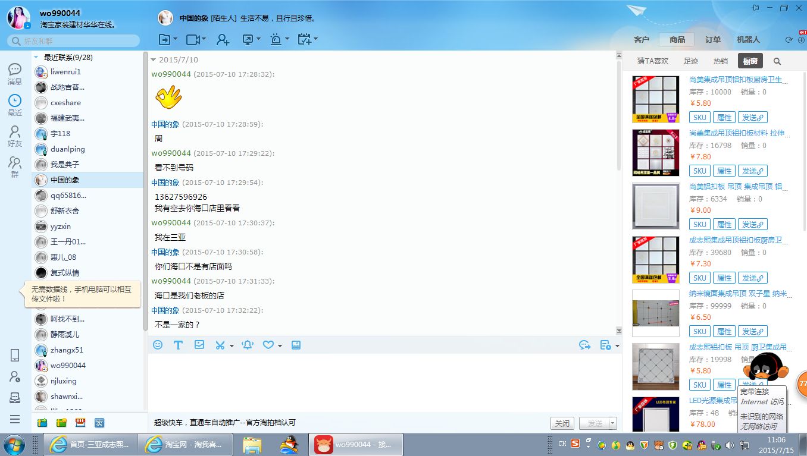Open the 猜TA喜欢 sub-tab
This screenshot has height=456, width=807.
click(653, 61)
